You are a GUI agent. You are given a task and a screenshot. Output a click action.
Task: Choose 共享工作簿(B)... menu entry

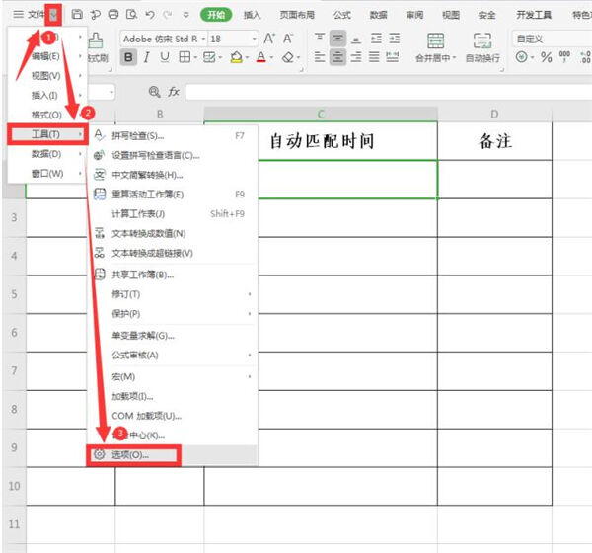(x=173, y=275)
